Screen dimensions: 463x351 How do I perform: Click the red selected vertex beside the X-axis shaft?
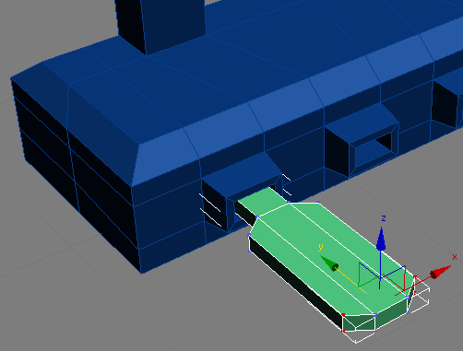(415, 277)
